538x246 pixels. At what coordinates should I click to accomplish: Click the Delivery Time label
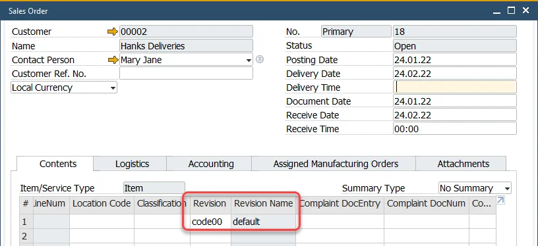pyautogui.click(x=313, y=87)
